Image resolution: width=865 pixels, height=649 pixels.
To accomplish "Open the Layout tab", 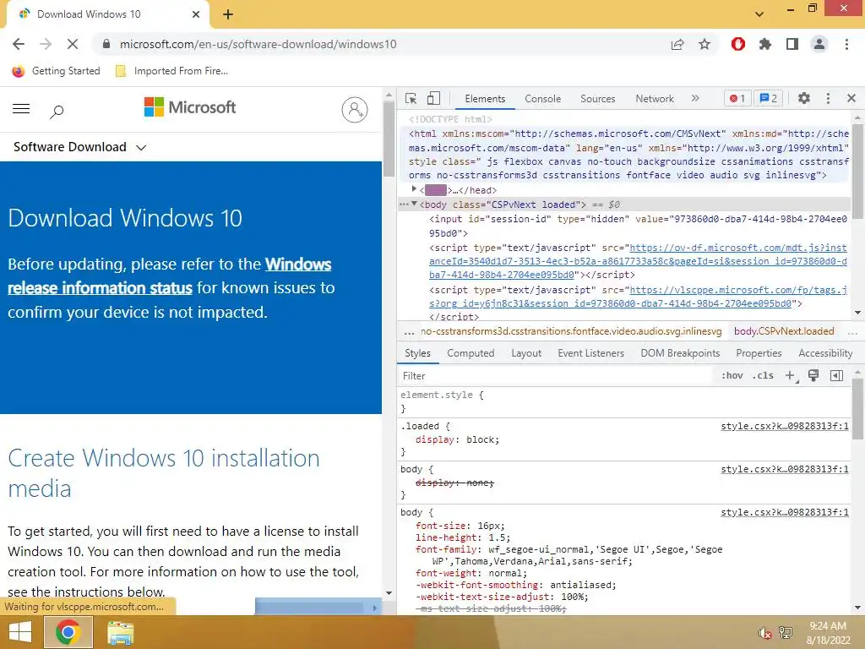I will [x=526, y=353].
